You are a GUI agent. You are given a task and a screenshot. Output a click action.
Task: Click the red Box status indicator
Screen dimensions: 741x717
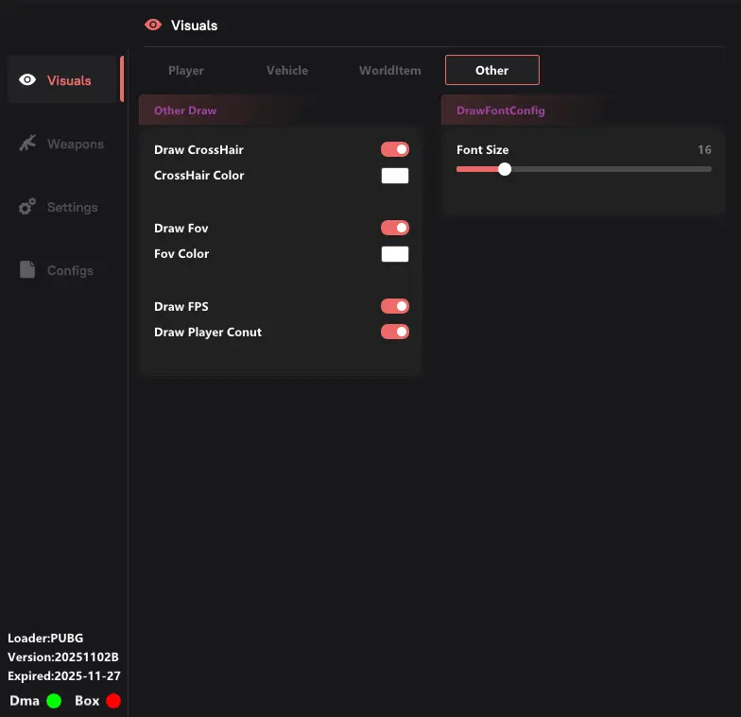click(x=113, y=701)
